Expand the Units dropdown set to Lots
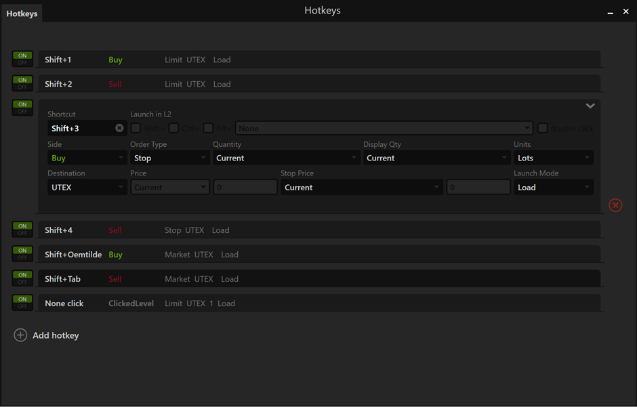 point(553,158)
